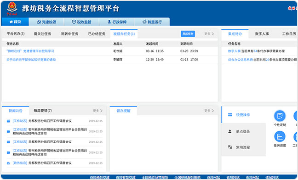Click start time 12-20 15:49
298x180 pixels.
click(155, 60)
